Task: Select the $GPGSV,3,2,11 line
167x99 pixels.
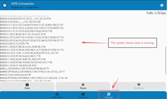Action: (x=31, y=28)
